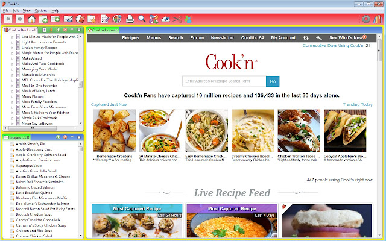Expand Make Ahead cookbook node
The height and width of the screenshot is (241, 386).
point(12,58)
